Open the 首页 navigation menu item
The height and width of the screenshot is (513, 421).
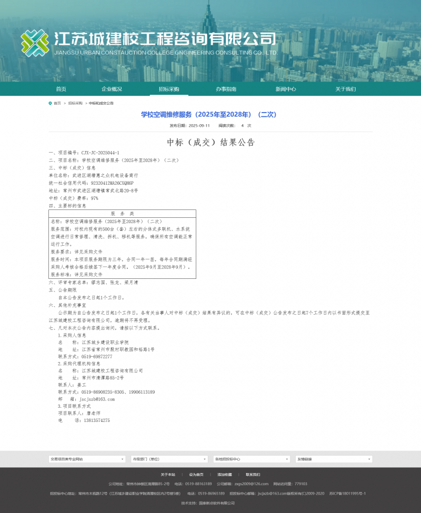click(x=61, y=89)
